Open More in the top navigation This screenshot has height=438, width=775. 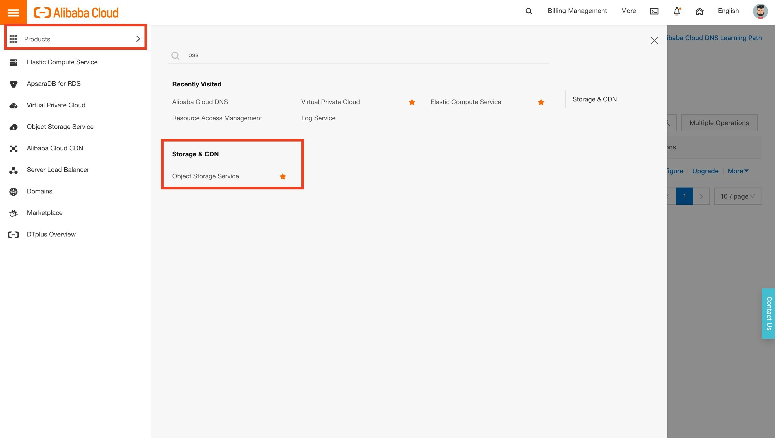coord(628,11)
